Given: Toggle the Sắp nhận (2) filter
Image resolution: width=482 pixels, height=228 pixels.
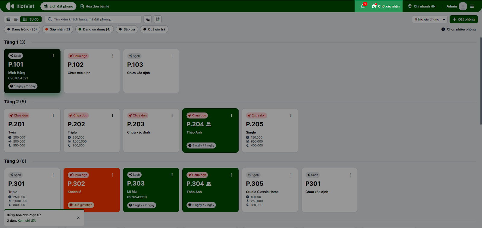Looking at the screenshot, I should pos(58,29).
